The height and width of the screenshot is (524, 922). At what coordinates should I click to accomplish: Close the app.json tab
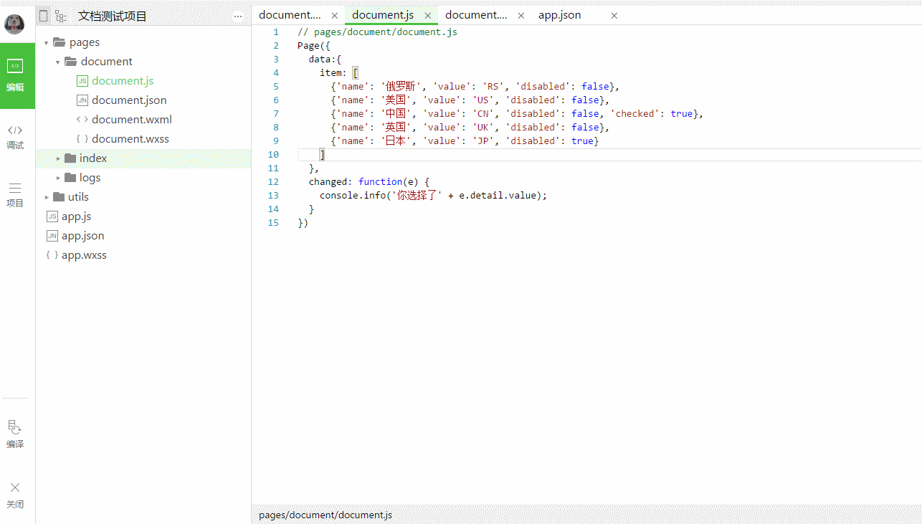coord(614,15)
